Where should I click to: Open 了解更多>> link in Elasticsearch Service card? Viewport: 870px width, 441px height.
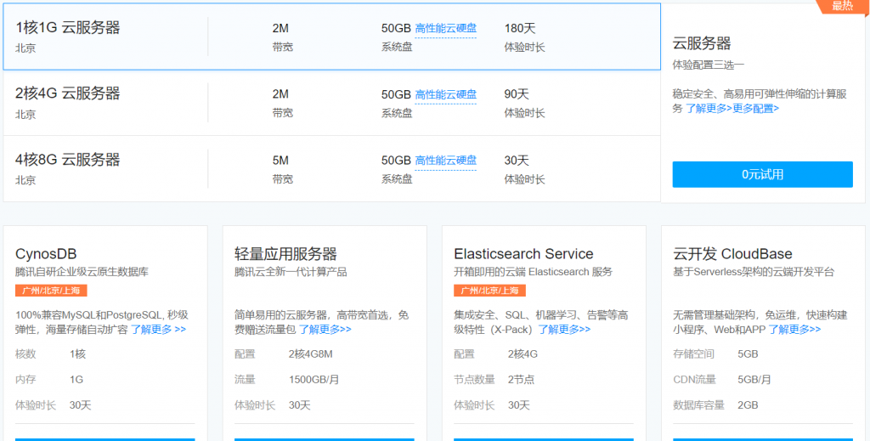pos(564,330)
